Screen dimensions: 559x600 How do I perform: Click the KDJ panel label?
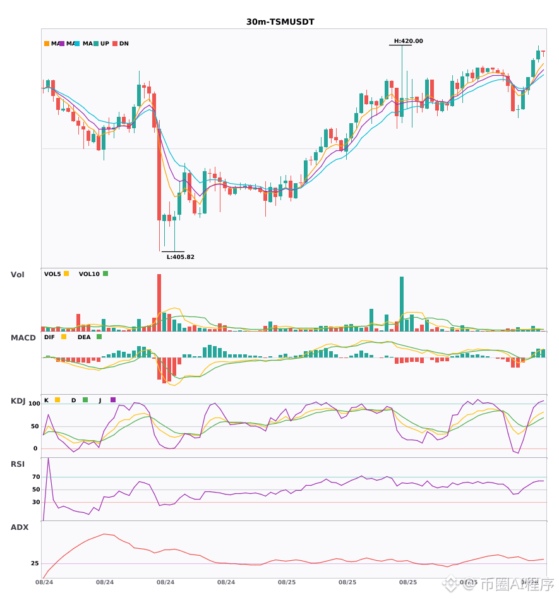tap(18, 401)
